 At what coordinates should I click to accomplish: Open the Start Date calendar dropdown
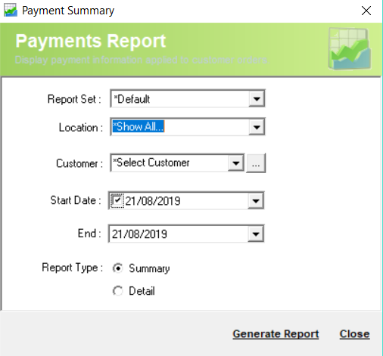(256, 201)
